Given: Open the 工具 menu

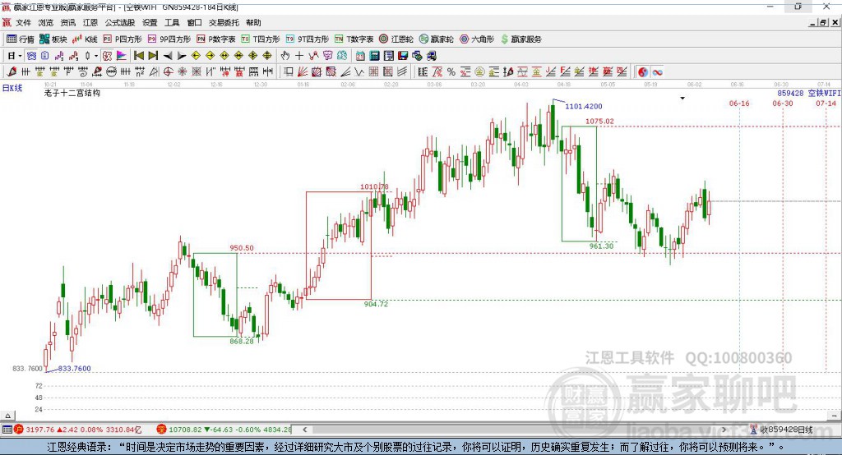Looking at the screenshot, I should [x=172, y=22].
